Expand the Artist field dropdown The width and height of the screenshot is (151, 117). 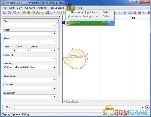[x=54, y=34]
